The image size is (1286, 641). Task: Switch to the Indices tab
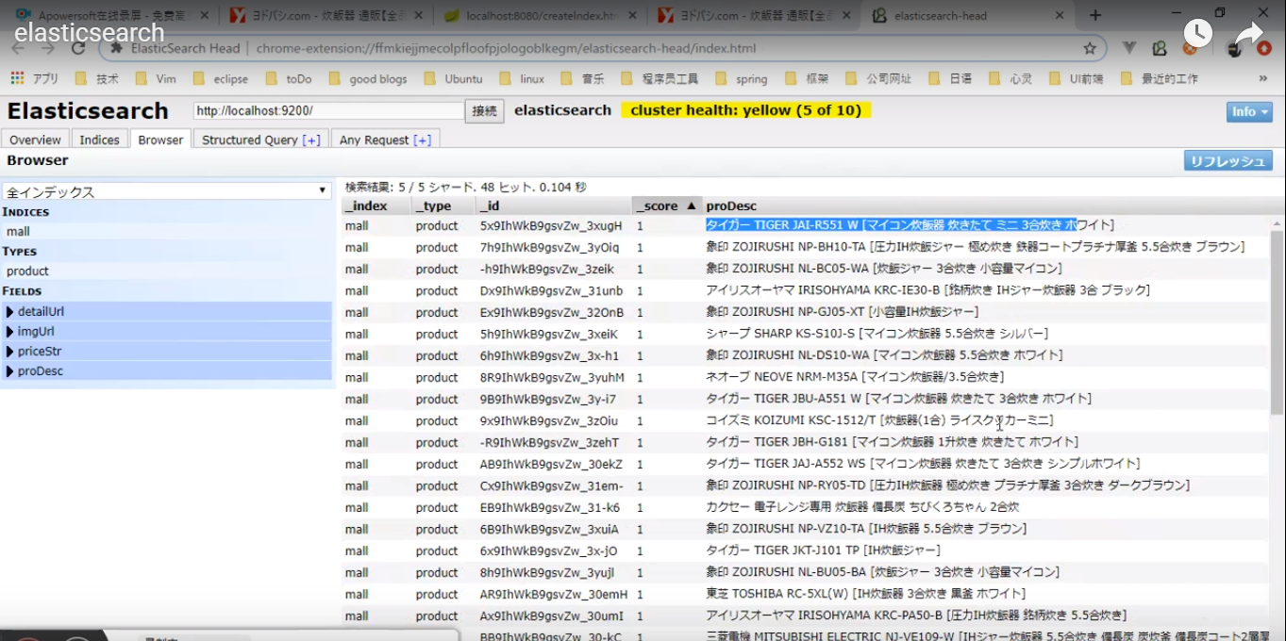(x=99, y=140)
